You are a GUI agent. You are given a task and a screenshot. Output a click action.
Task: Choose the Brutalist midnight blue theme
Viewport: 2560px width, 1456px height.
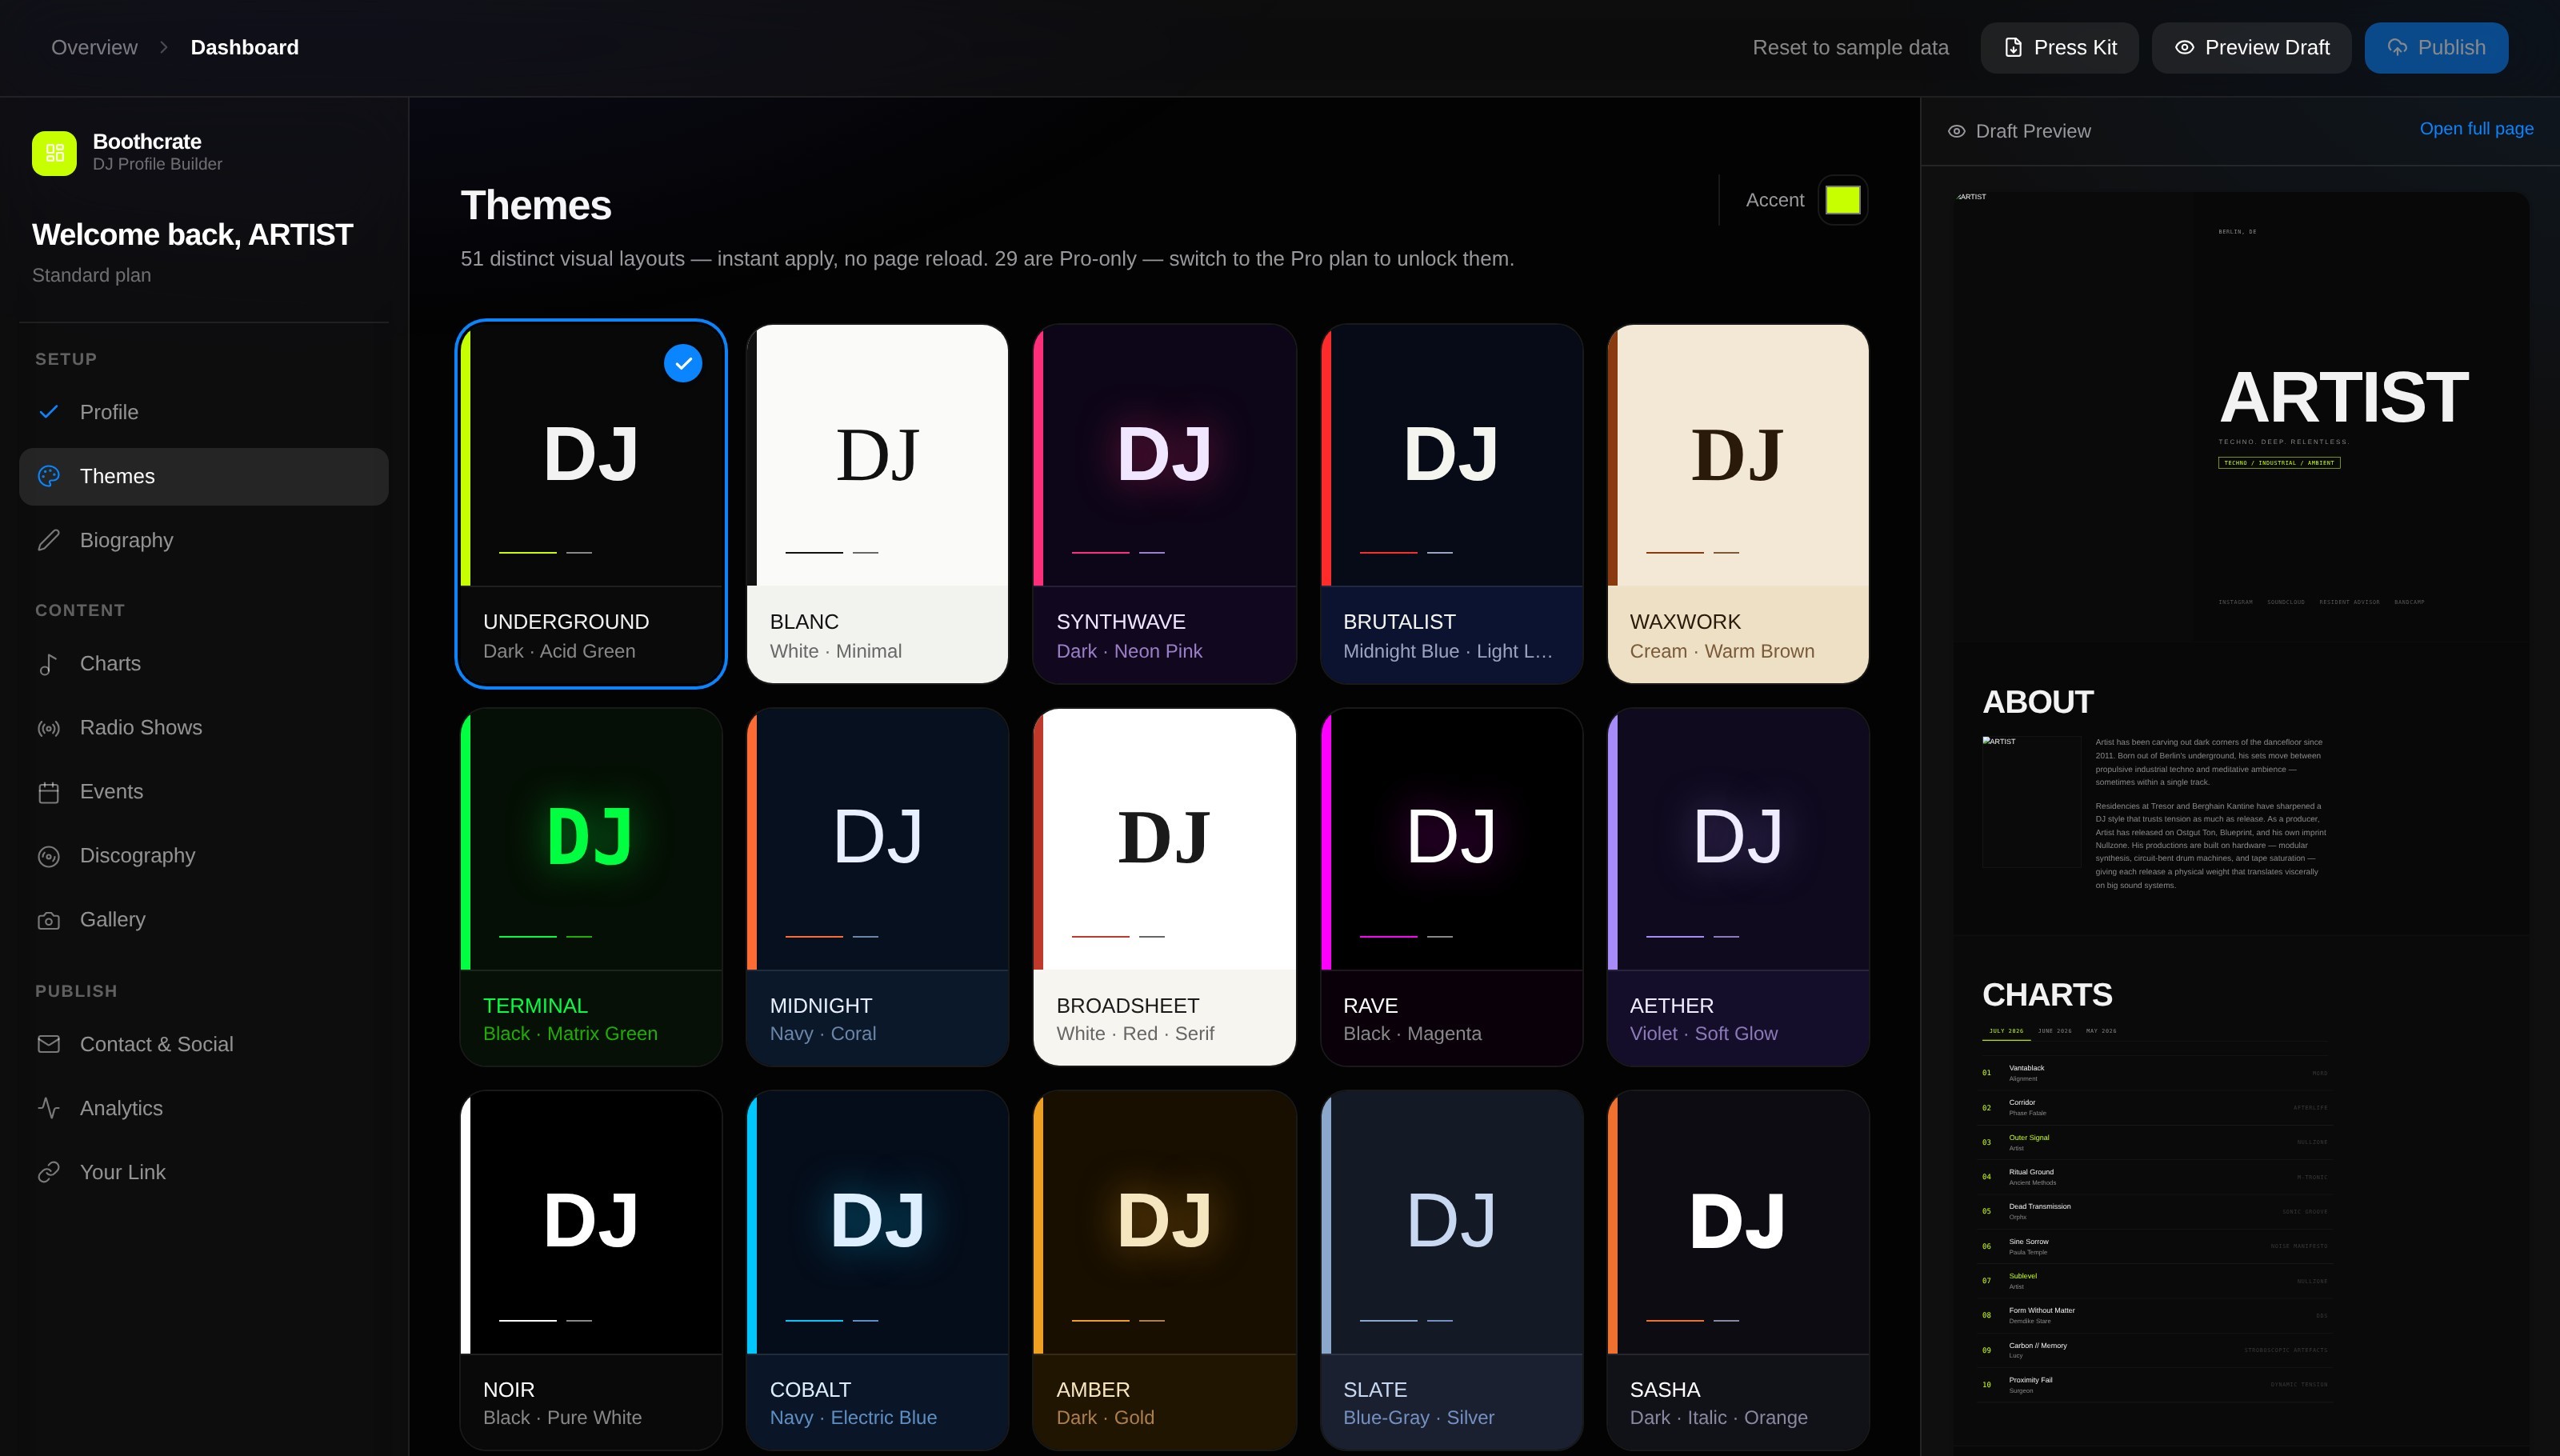1451,504
